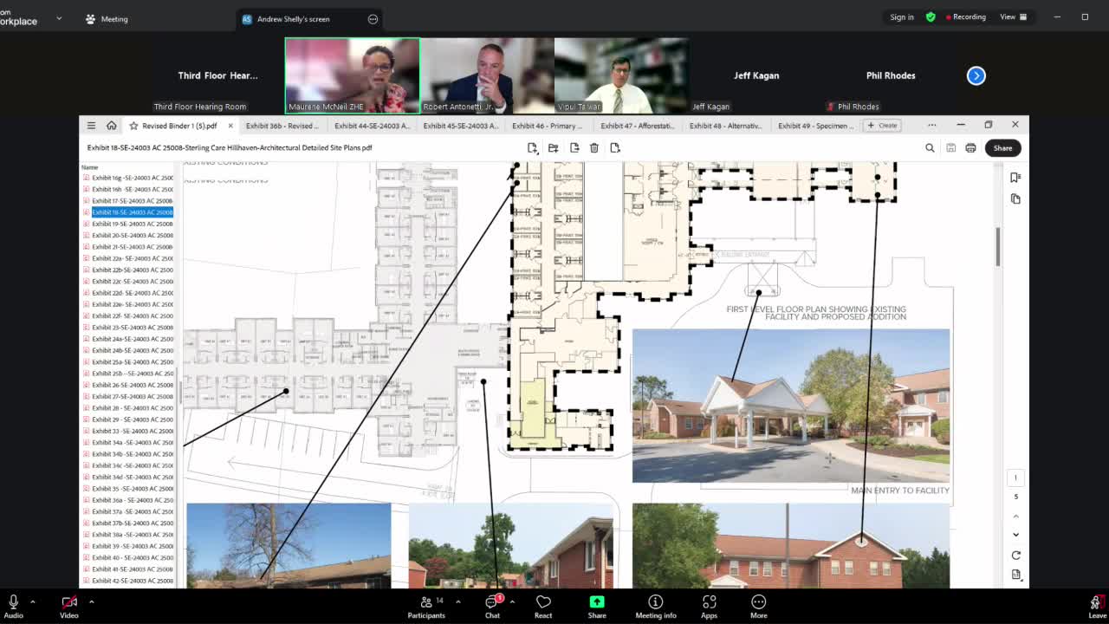Click the Sign in link

click(901, 17)
